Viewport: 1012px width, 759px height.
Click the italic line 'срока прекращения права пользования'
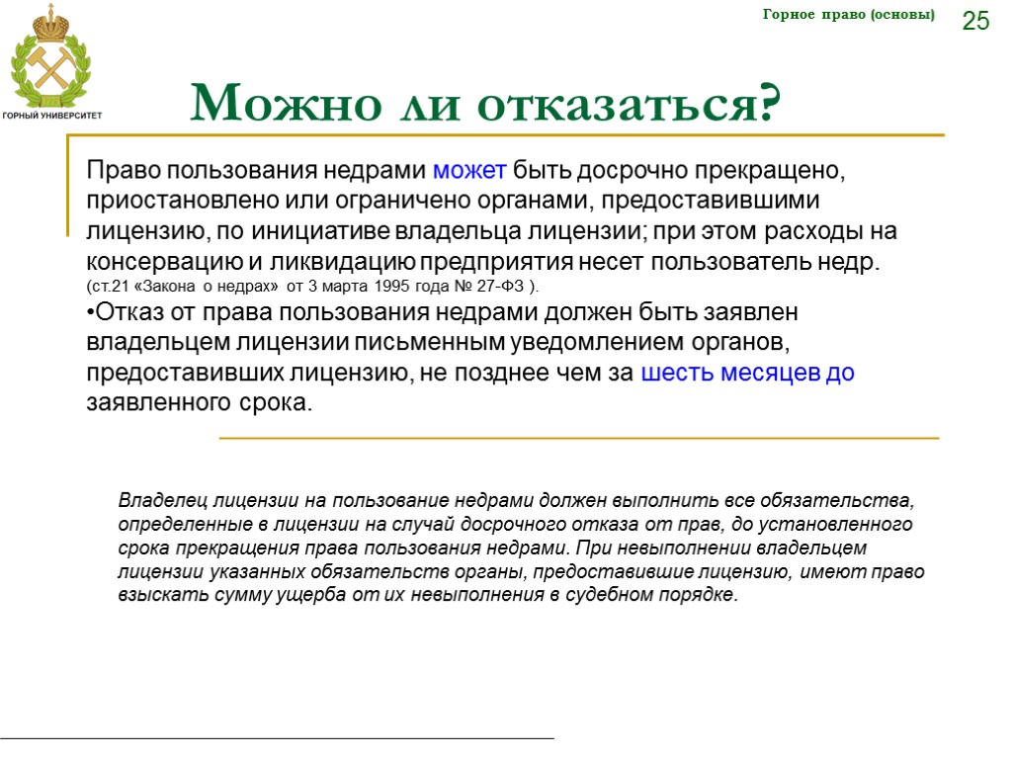[x=492, y=548]
